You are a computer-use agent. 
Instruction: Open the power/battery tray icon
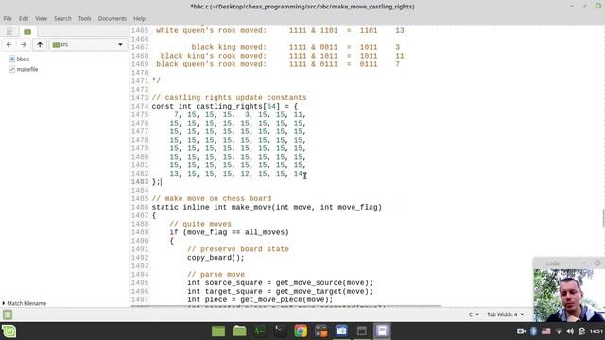pos(582,331)
